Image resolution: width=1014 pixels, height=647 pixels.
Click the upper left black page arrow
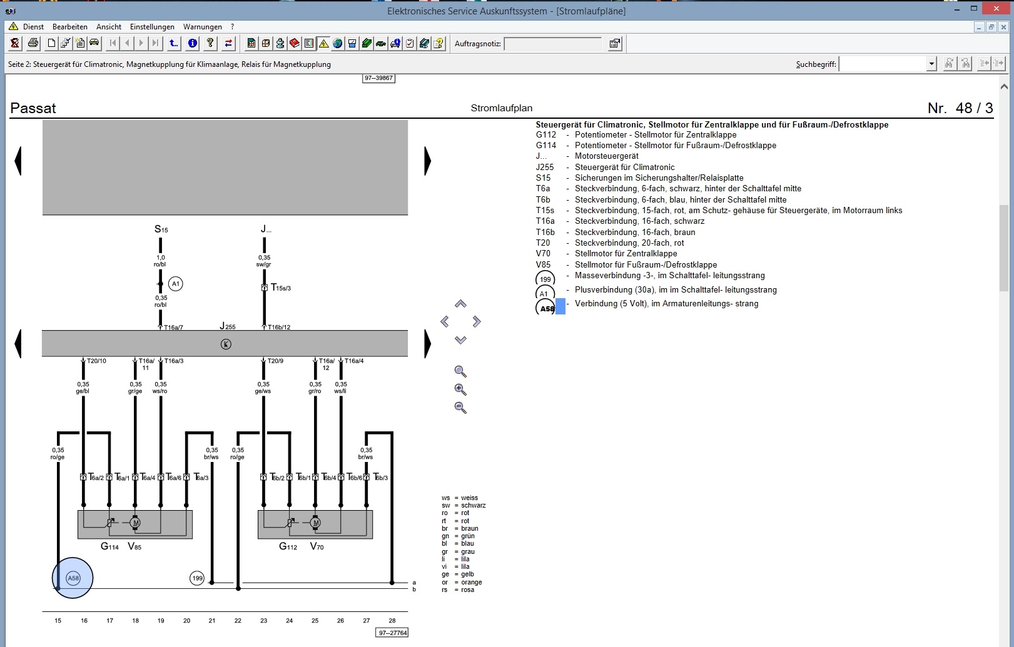coord(18,161)
